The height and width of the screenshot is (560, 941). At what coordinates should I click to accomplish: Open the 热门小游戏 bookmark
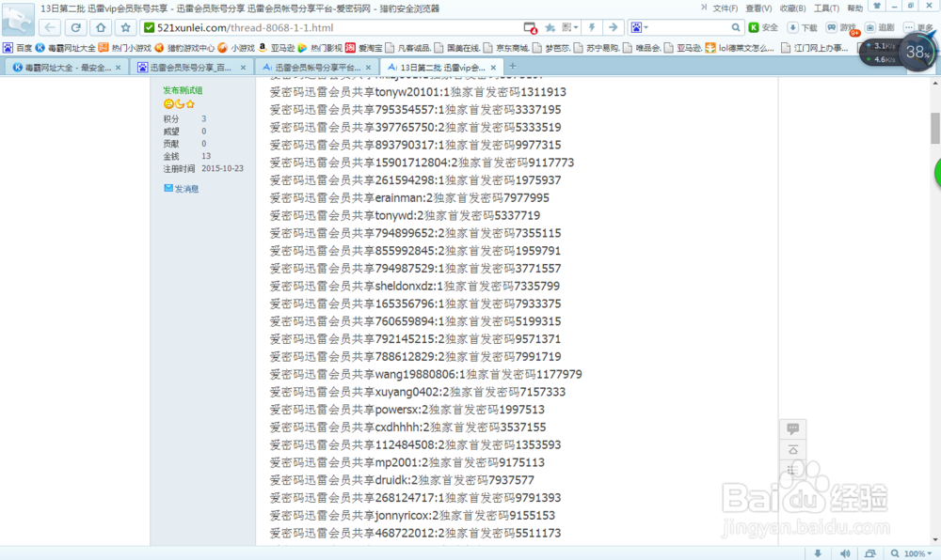pyautogui.click(x=125, y=48)
